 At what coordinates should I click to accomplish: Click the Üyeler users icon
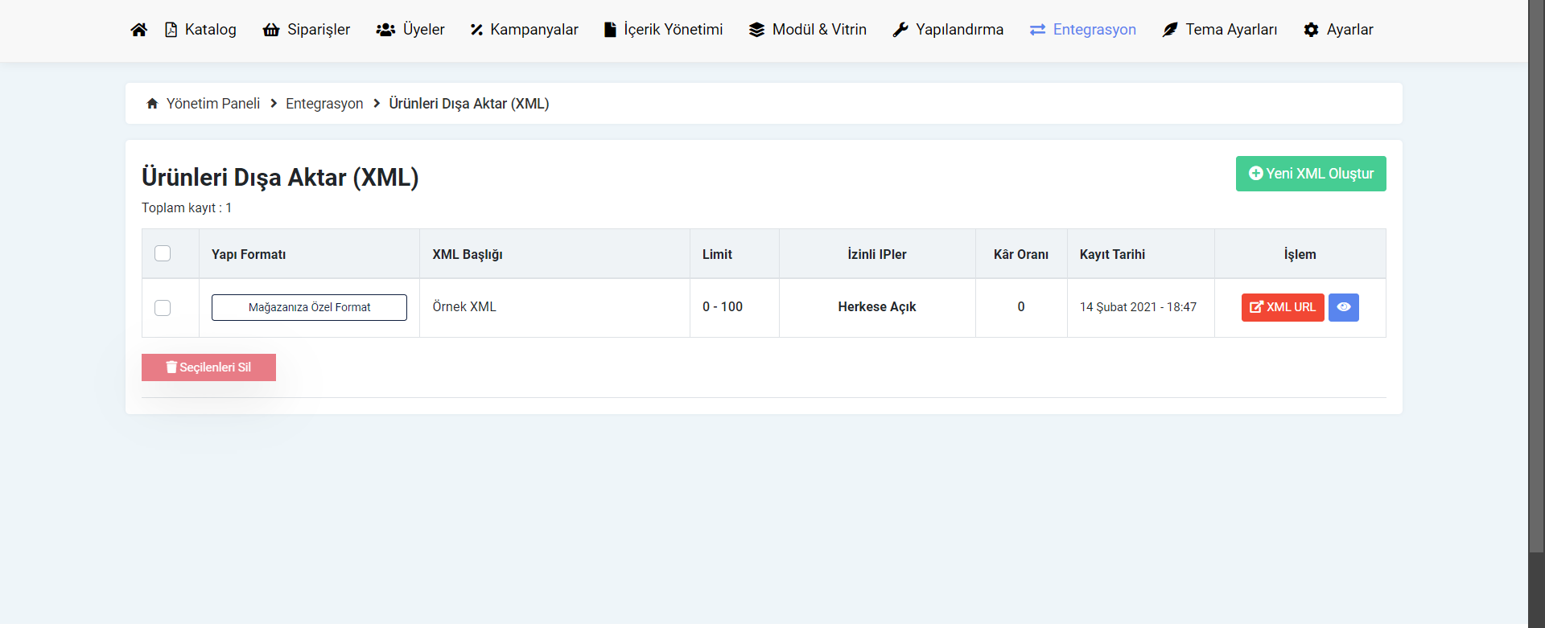click(x=385, y=30)
